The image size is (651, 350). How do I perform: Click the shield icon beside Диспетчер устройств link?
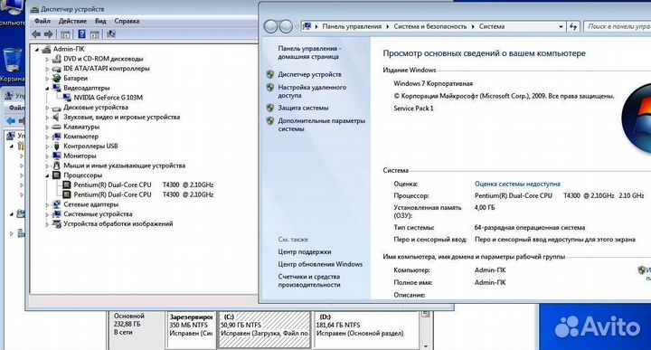(270, 74)
